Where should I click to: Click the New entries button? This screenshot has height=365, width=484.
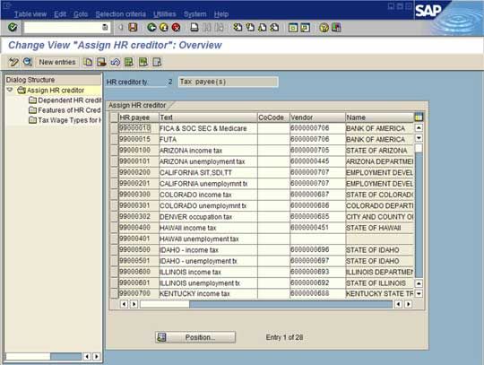coord(57,62)
